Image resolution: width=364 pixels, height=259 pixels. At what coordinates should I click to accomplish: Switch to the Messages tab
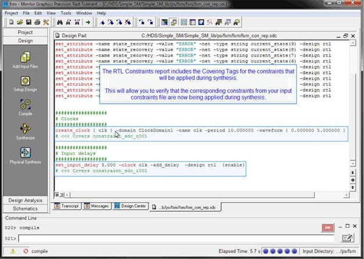click(97, 206)
